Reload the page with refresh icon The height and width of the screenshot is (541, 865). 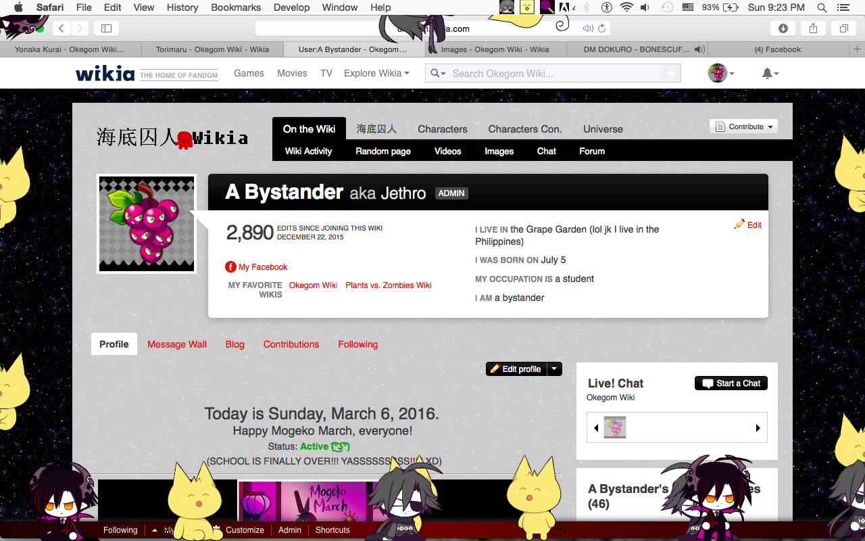pyautogui.click(x=601, y=28)
